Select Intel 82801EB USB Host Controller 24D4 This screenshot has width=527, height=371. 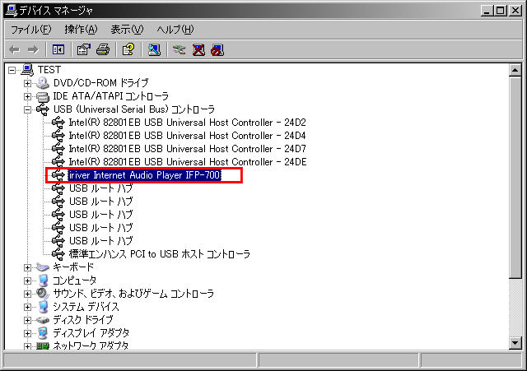187,136
